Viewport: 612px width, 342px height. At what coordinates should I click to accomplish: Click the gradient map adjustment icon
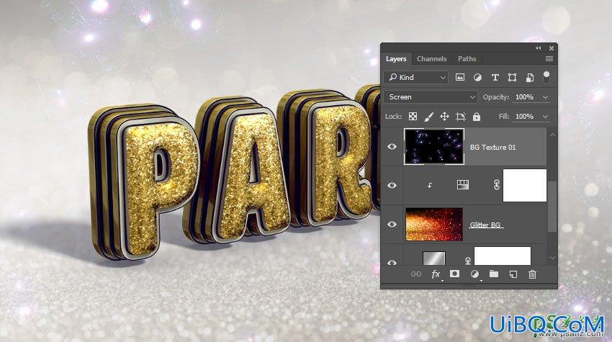[x=463, y=184]
